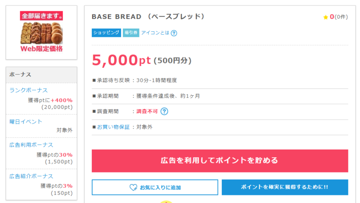The width and height of the screenshot is (360, 203).
Task: Click the 福引券 badge
Action: pos(131,33)
